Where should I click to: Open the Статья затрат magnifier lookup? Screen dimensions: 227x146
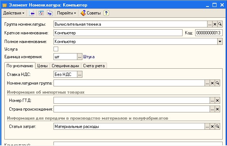click(x=217, y=126)
